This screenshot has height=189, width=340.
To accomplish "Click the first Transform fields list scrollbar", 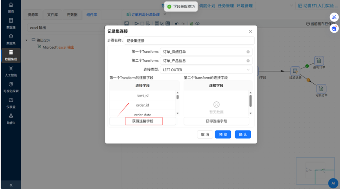I will [178, 97].
